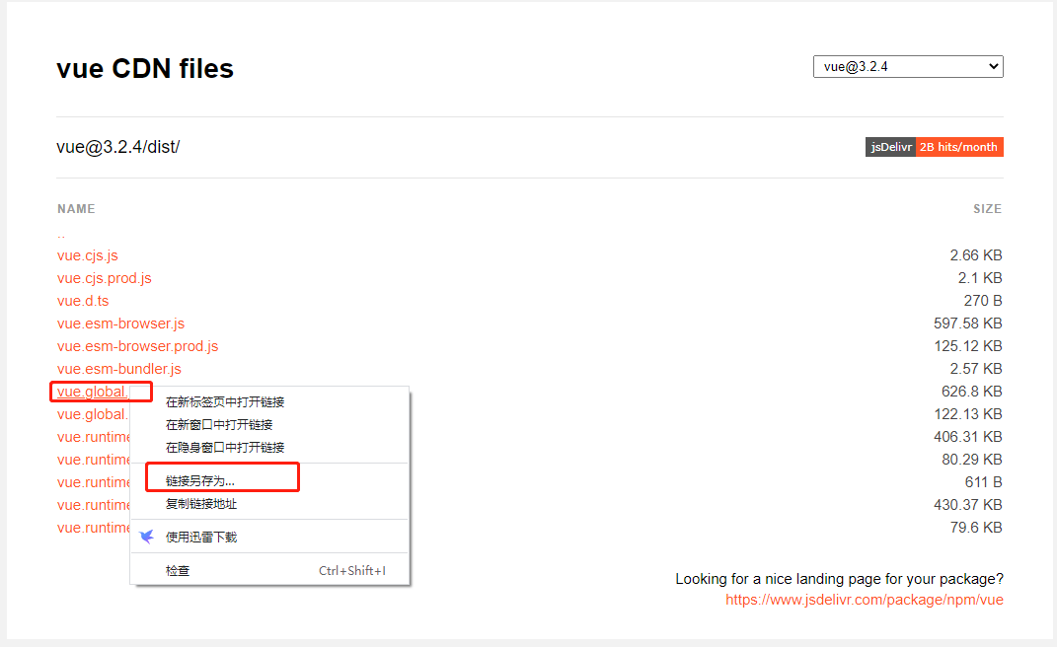Open vue.cjs.js file link
The image size is (1057, 647).
pos(88,255)
